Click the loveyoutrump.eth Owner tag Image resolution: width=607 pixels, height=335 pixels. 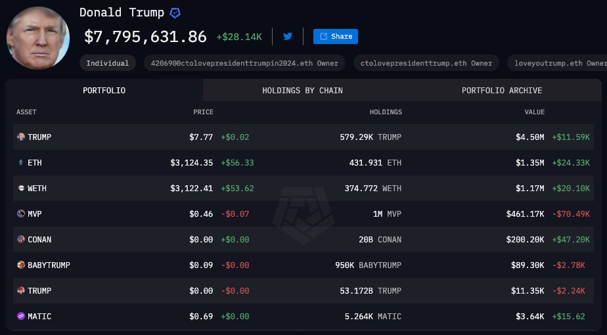tap(558, 63)
